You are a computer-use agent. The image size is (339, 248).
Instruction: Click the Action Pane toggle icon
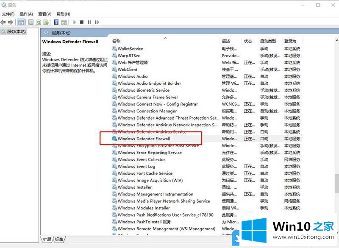click(64, 22)
